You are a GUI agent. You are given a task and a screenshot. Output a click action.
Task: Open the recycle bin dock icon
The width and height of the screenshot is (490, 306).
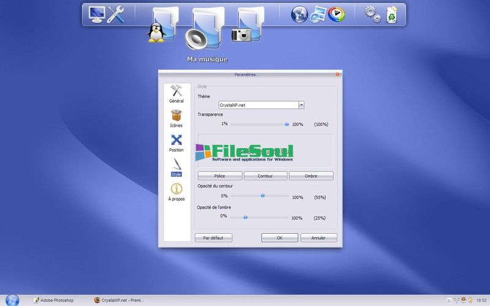pos(391,13)
